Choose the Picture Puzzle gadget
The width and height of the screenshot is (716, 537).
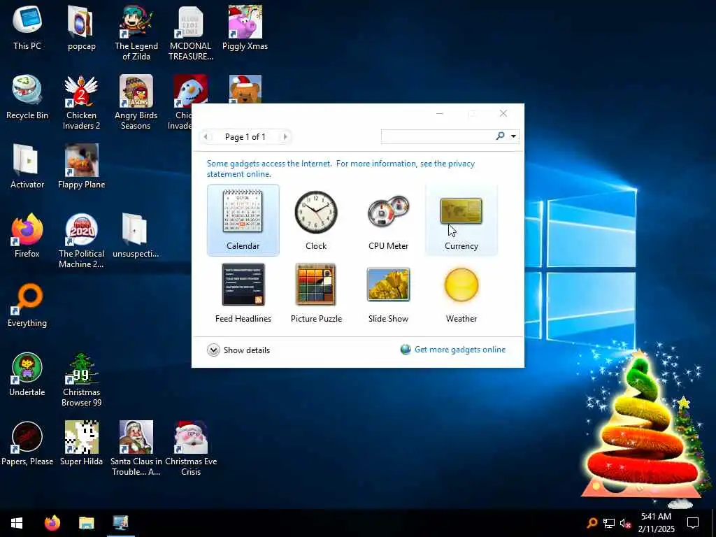coord(316,293)
